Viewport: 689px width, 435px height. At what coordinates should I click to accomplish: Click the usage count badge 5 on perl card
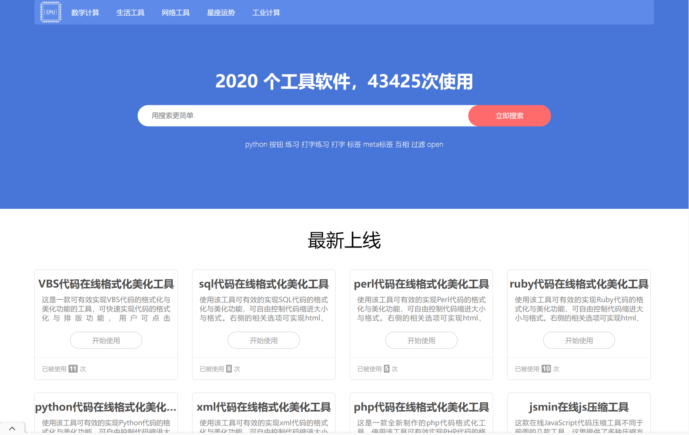(387, 369)
